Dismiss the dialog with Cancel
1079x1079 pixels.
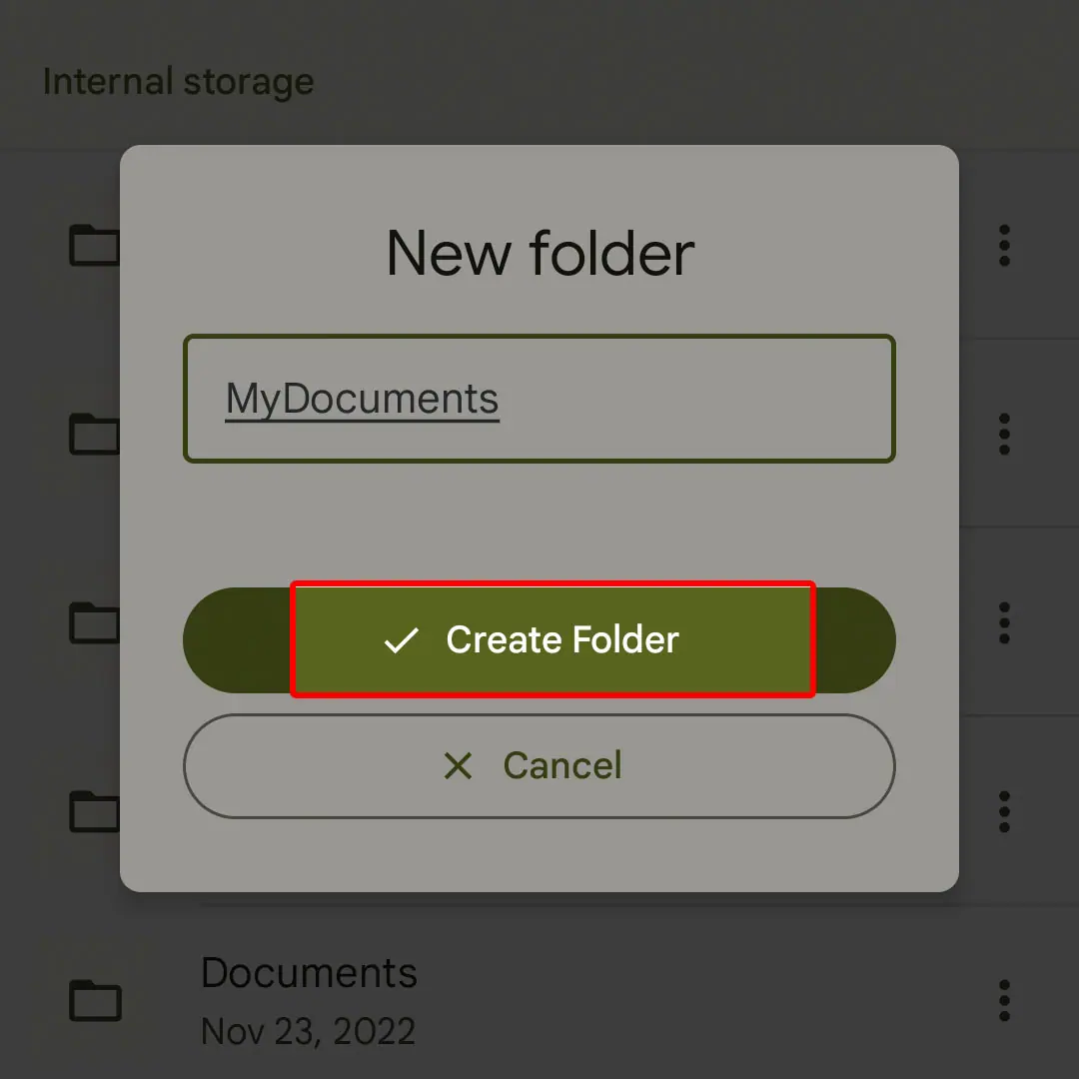click(539, 766)
